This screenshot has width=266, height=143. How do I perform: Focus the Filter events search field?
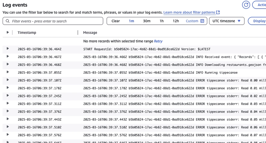pos(53,21)
